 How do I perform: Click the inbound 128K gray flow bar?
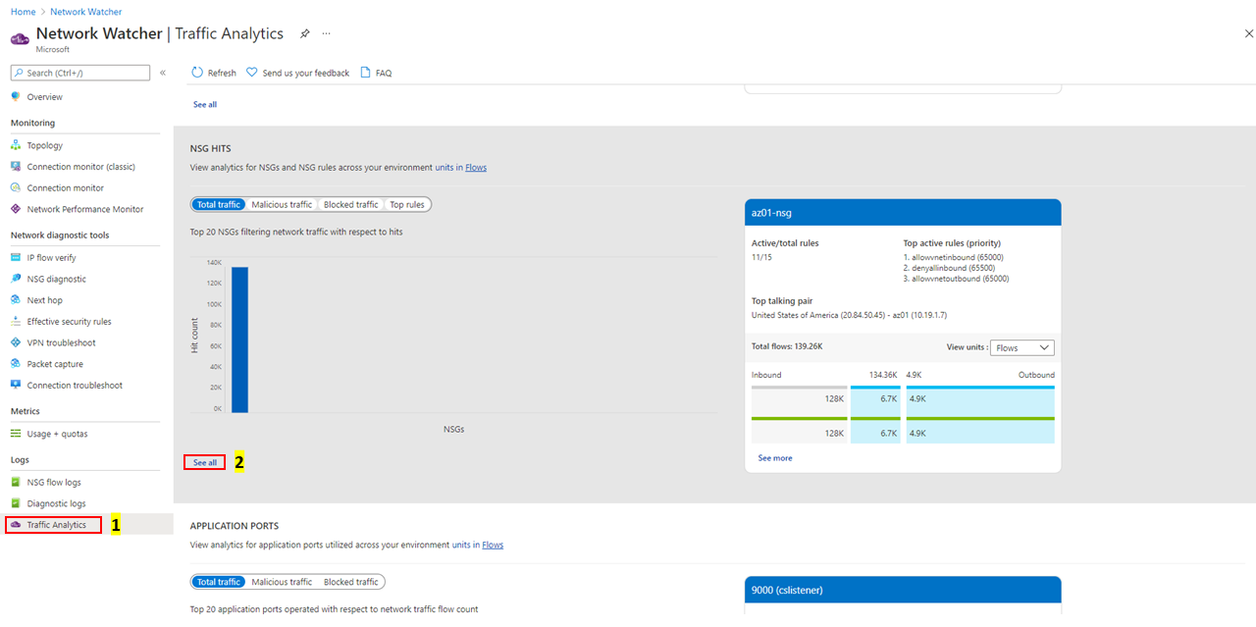click(799, 399)
